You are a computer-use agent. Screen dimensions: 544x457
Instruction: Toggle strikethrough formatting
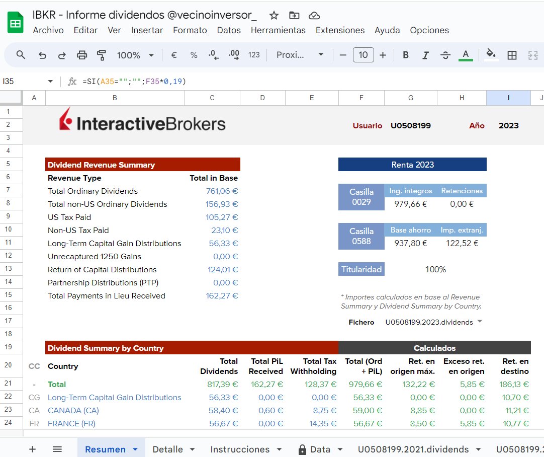[x=445, y=55]
